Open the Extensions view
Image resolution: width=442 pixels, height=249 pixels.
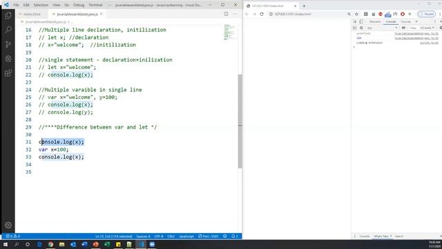pyautogui.click(x=8, y=73)
